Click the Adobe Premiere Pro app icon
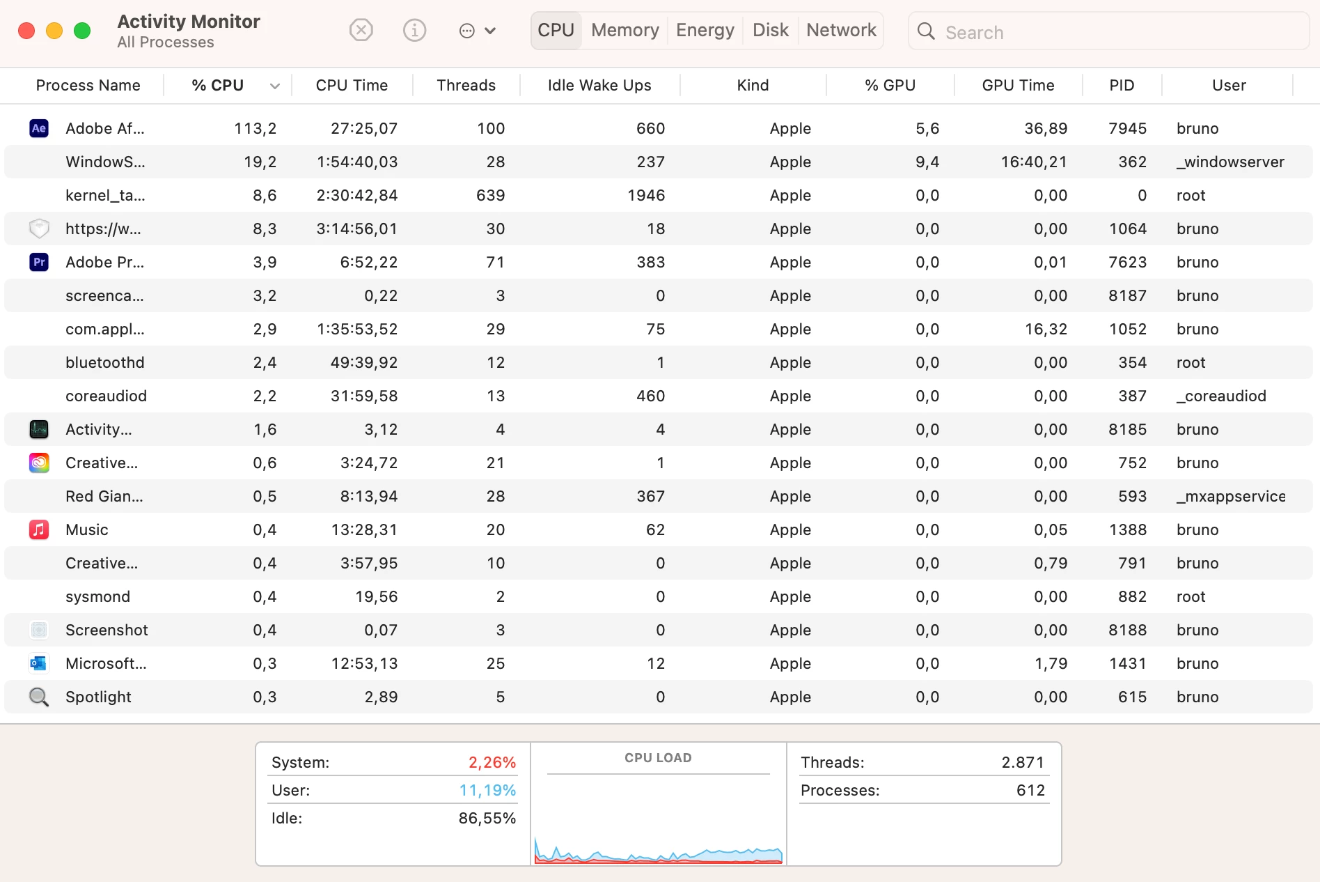Viewport: 1320px width, 882px height. coord(39,262)
